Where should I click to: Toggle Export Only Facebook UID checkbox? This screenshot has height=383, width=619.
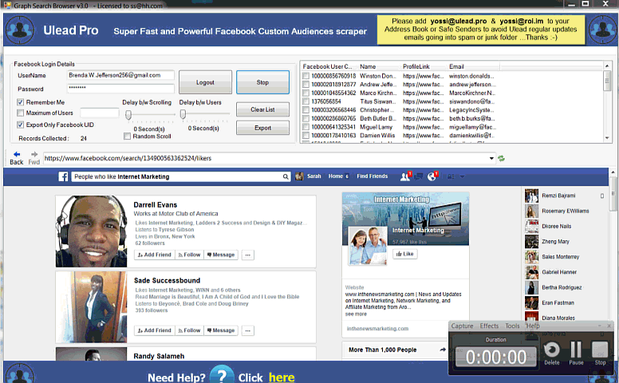(x=20, y=124)
